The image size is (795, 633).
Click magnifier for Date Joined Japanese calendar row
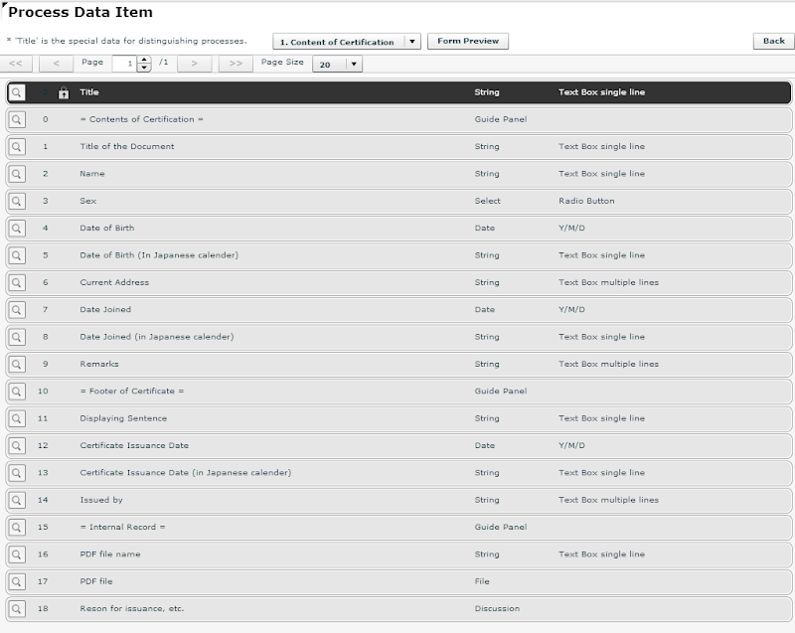(x=17, y=337)
